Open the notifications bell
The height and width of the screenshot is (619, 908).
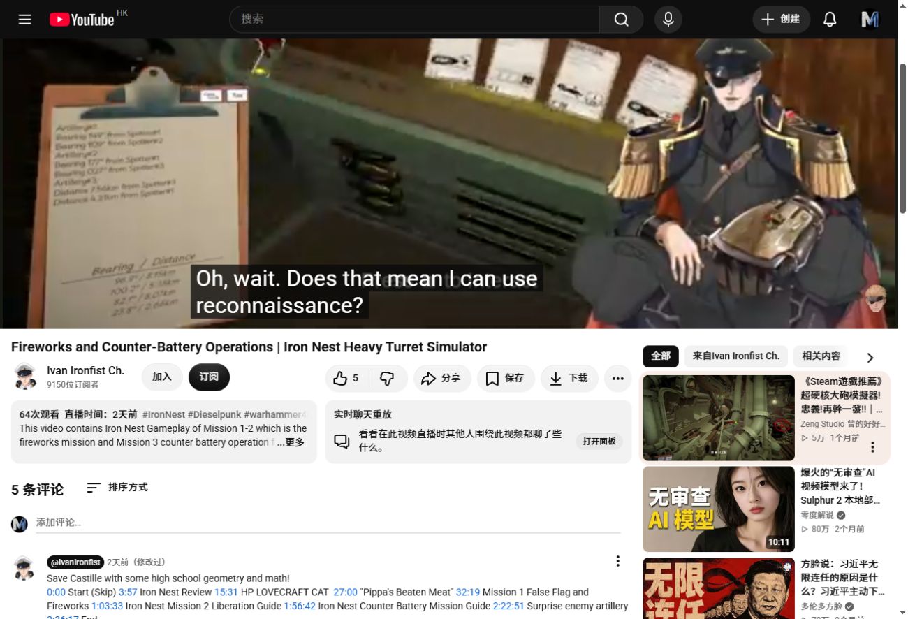tap(830, 20)
